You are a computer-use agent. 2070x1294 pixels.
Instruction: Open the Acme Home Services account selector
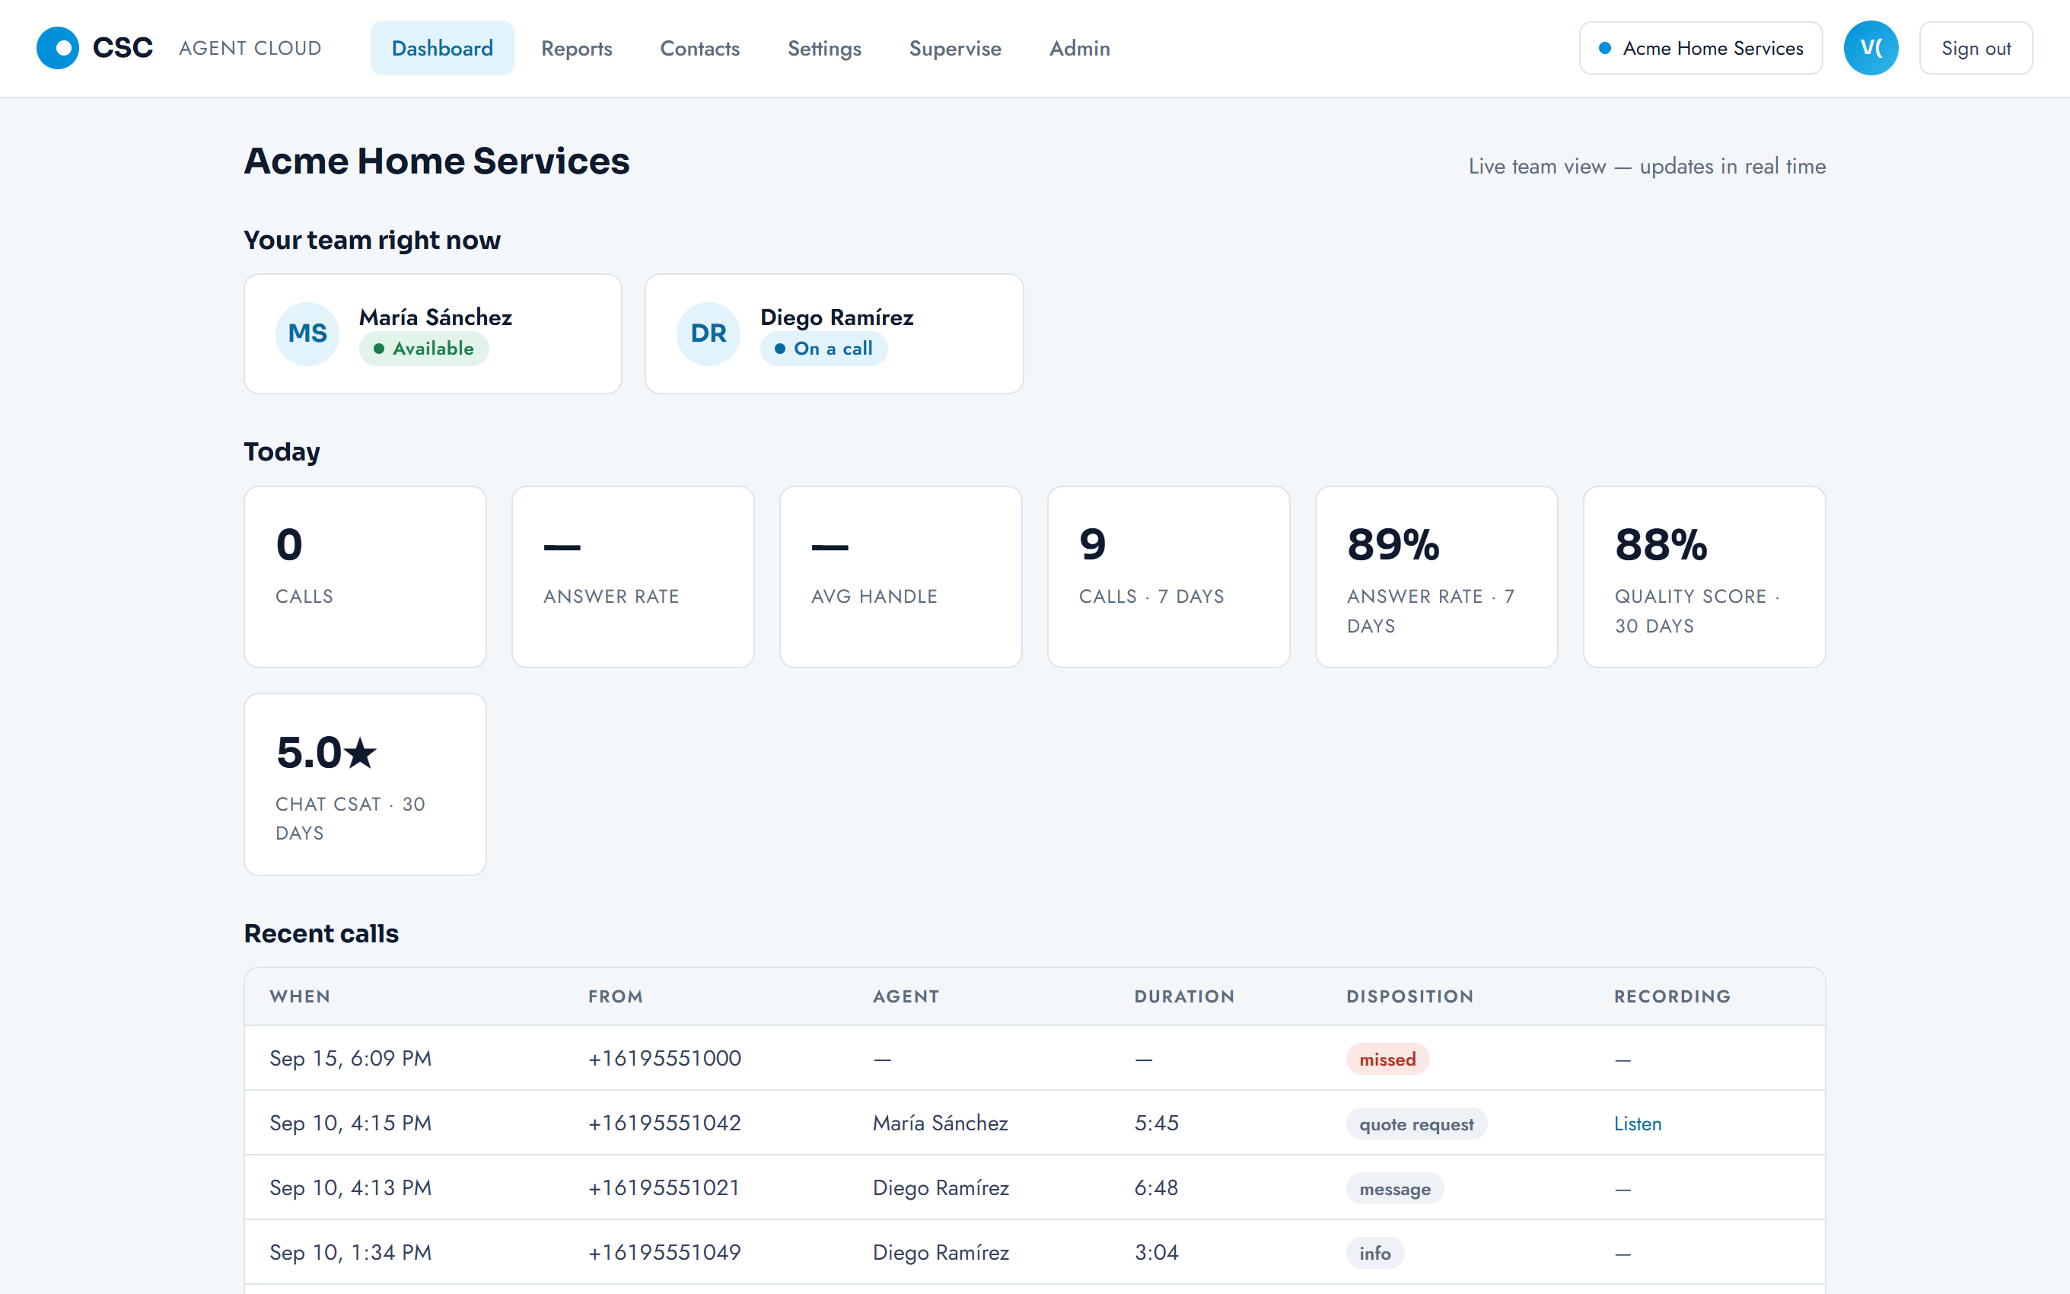1700,48
